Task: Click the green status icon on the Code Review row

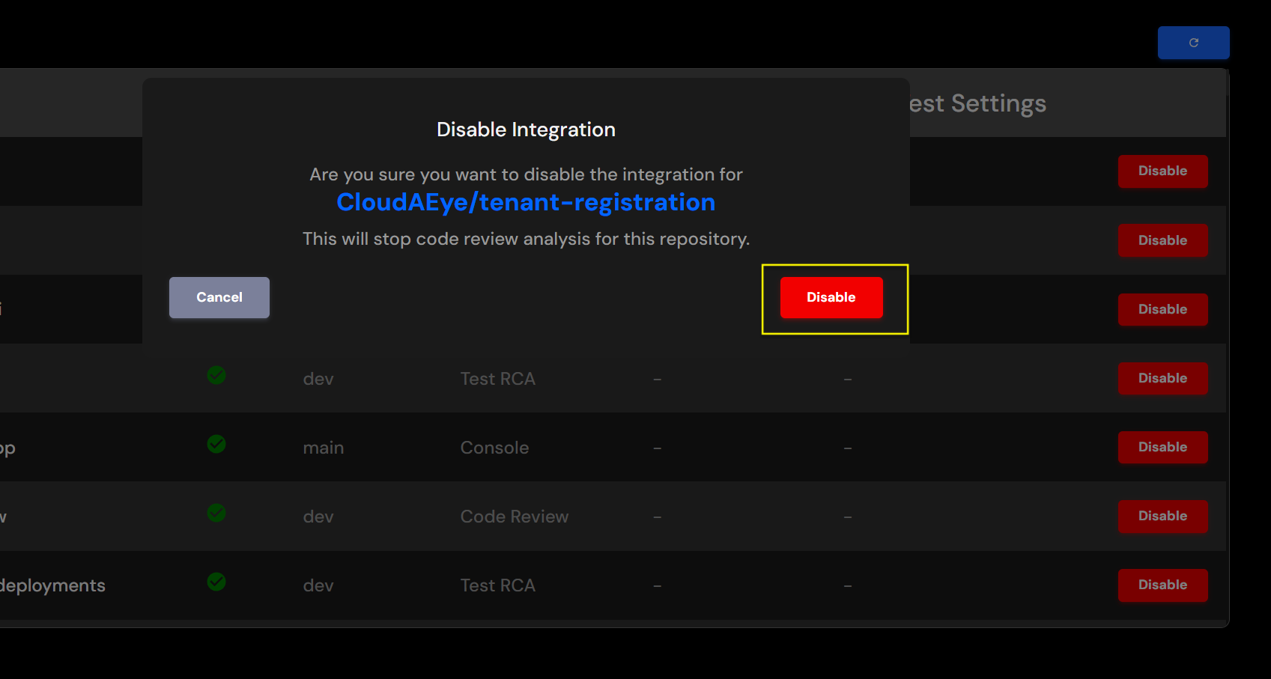Action: [x=216, y=513]
